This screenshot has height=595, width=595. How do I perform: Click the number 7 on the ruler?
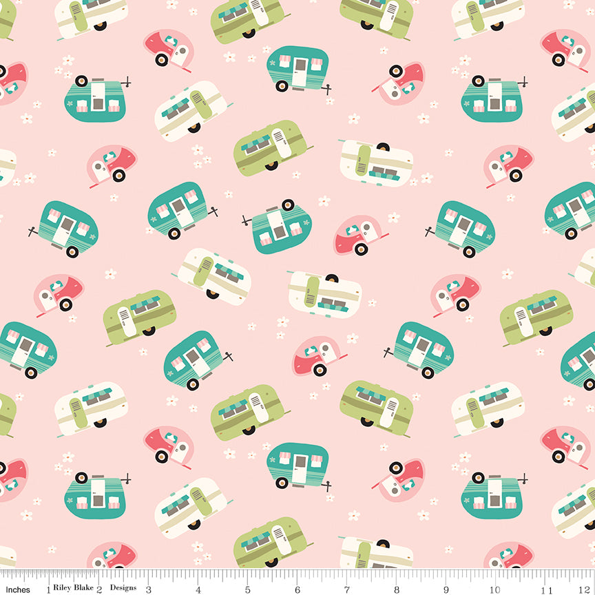pos(347,589)
